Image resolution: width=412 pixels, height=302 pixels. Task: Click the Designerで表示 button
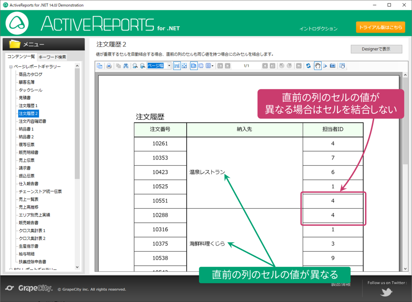pyautogui.click(x=376, y=49)
